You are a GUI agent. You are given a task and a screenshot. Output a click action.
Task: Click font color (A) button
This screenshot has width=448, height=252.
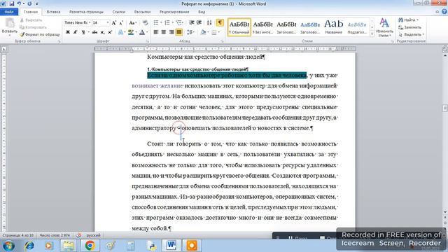point(142,32)
